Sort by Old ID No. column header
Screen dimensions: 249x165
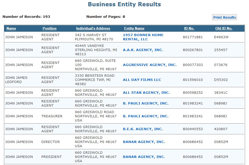pyautogui.click(x=224, y=28)
